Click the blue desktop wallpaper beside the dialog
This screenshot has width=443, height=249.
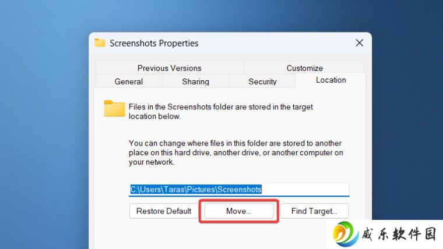pyautogui.click(x=43, y=127)
